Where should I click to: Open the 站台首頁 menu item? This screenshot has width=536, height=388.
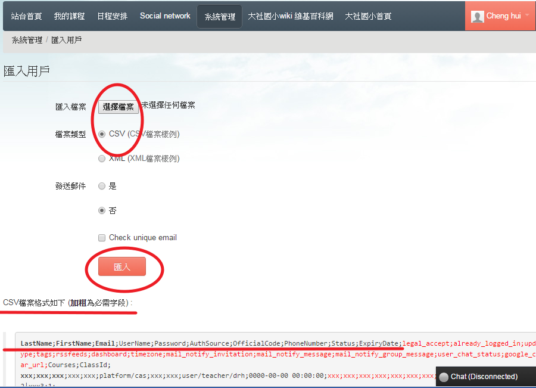[x=26, y=16]
